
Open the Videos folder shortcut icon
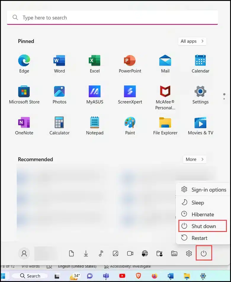[130, 254]
